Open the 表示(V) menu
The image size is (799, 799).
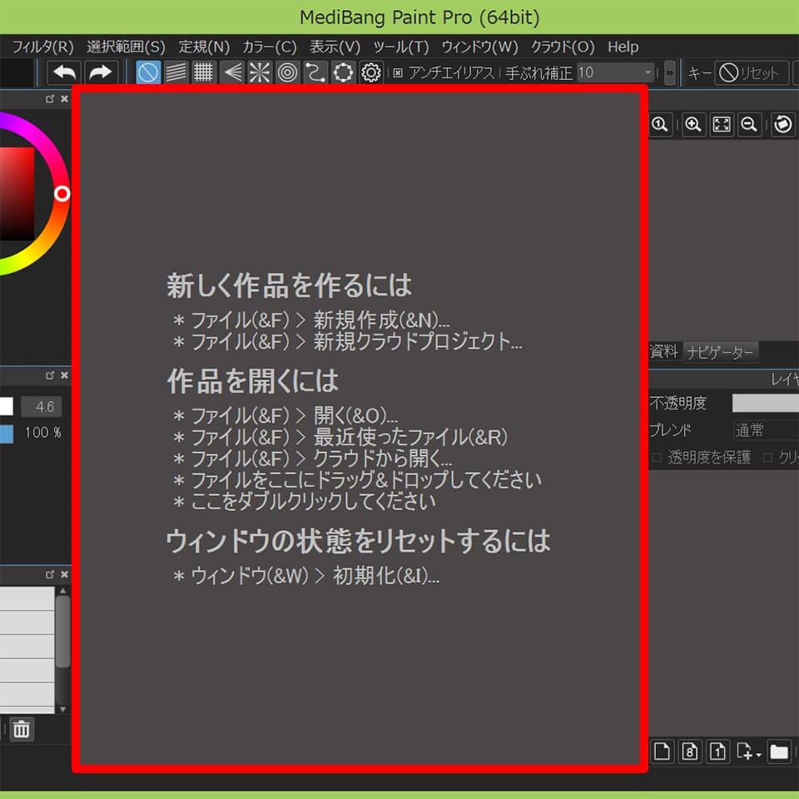click(335, 47)
